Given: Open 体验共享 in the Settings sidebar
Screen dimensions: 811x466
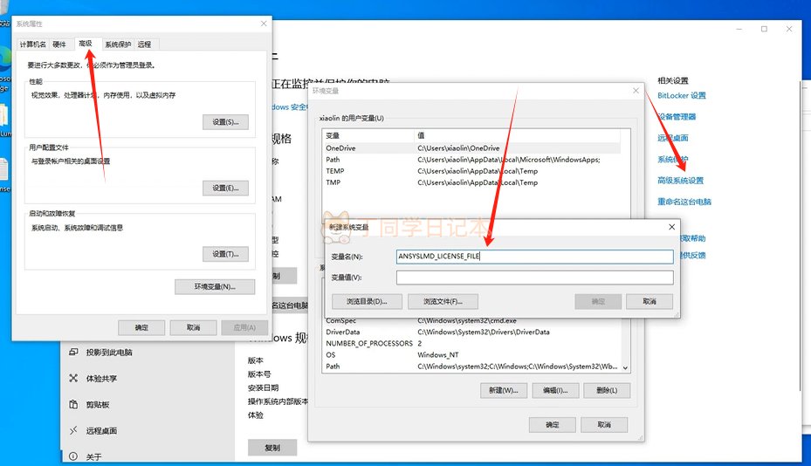Looking at the screenshot, I should [x=101, y=379].
